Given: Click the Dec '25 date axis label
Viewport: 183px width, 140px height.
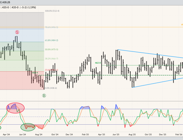Looking at the screenshot, I should tap(163, 135).
